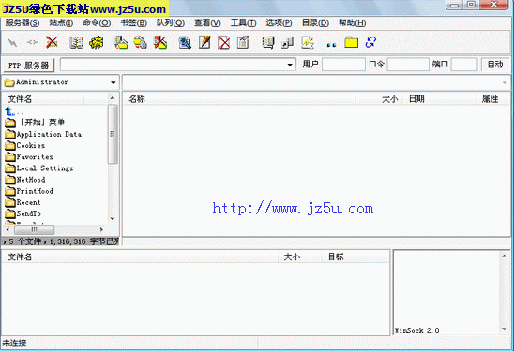Click the crossed-out folder transfer icon

(160, 42)
